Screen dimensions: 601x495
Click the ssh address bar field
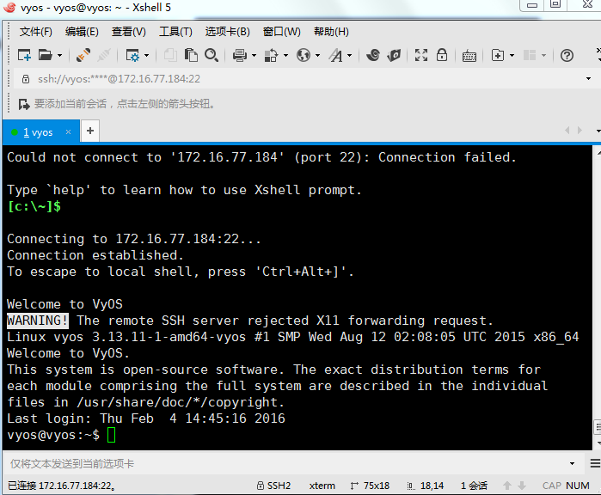(x=258, y=78)
